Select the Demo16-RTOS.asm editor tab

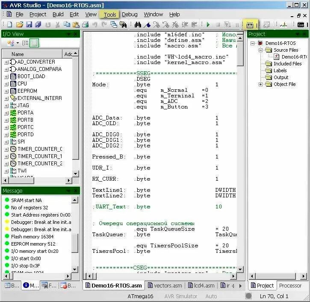point(114,286)
